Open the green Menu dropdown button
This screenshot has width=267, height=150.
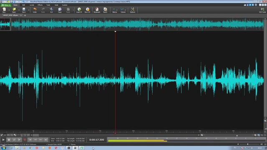coord(6,5)
